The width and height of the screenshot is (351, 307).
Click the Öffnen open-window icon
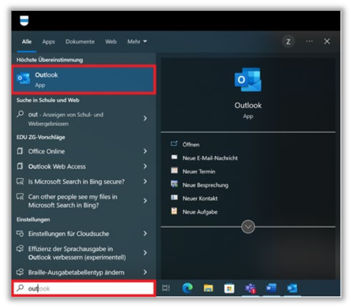174,143
